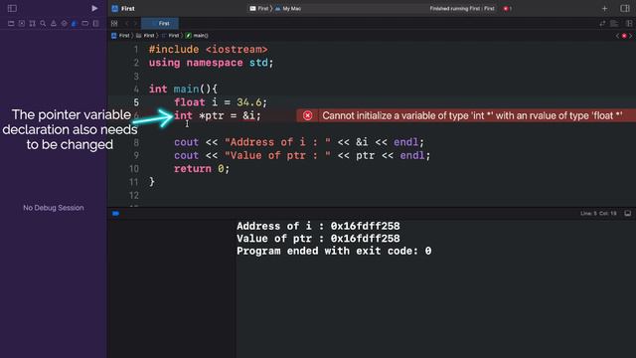Open the editor options lines menu
Image resolution: width=636 pixels, height=358 pixels.
tap(614, 24)
